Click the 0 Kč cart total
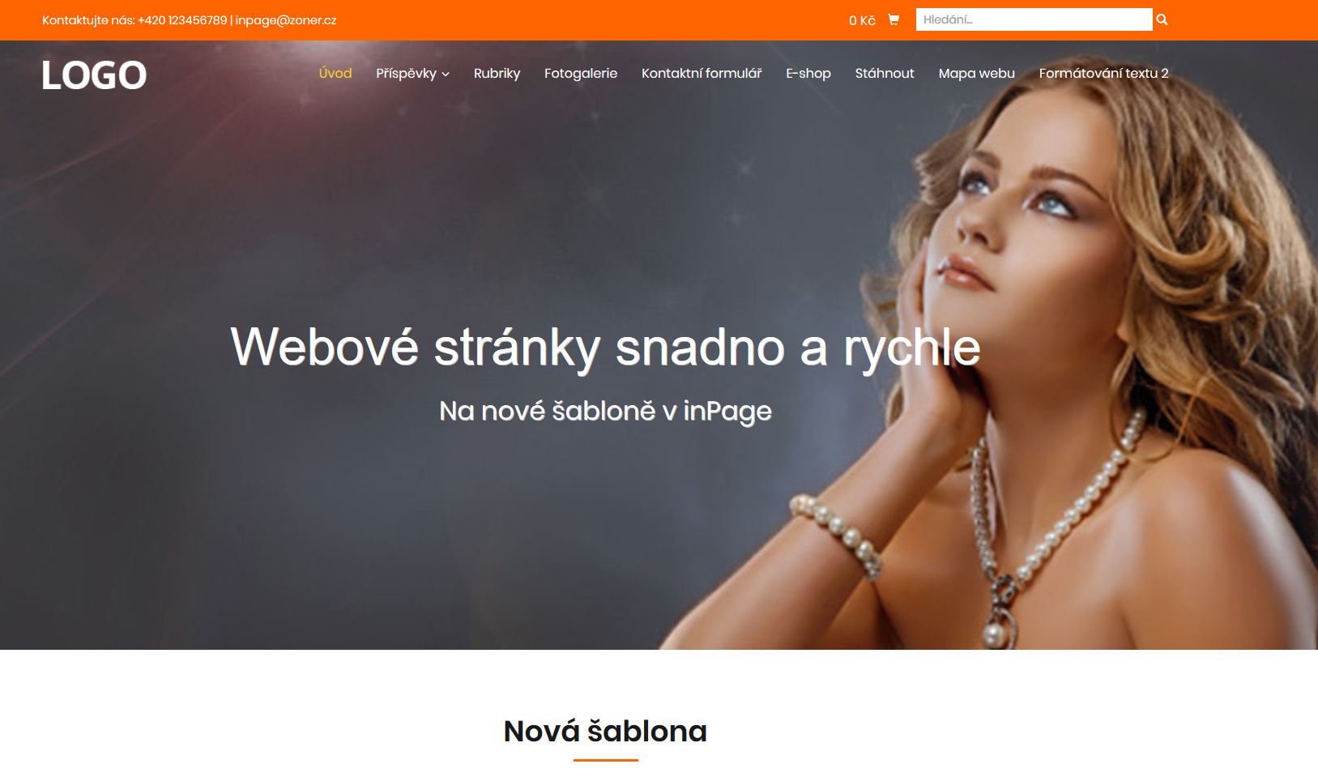1318x777 pixels. [862, 20]
